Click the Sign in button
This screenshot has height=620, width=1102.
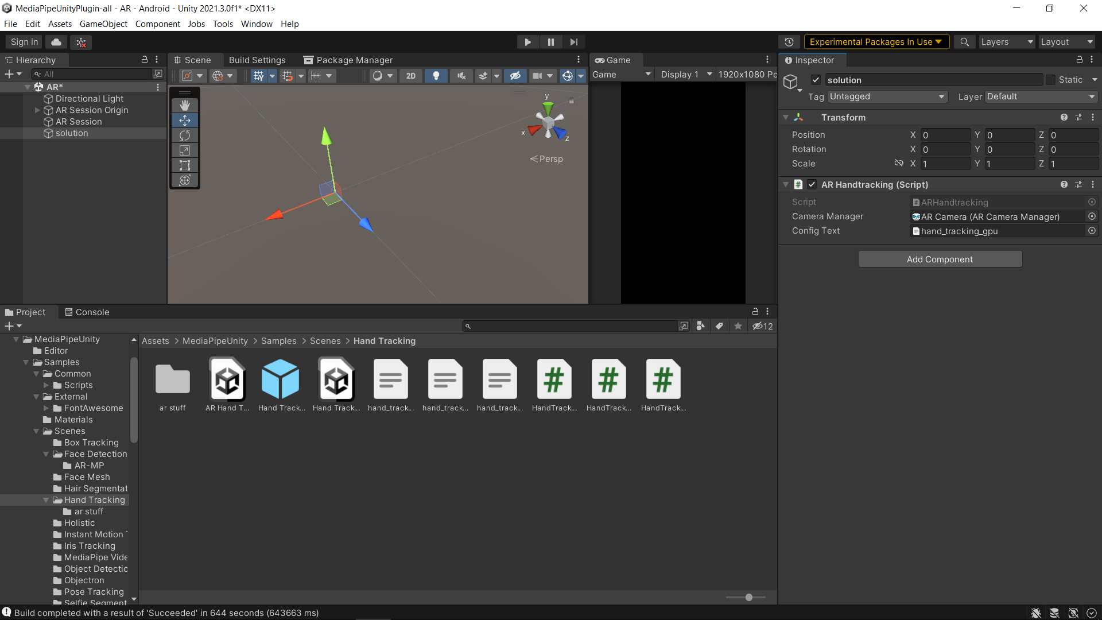click(23, 41)
